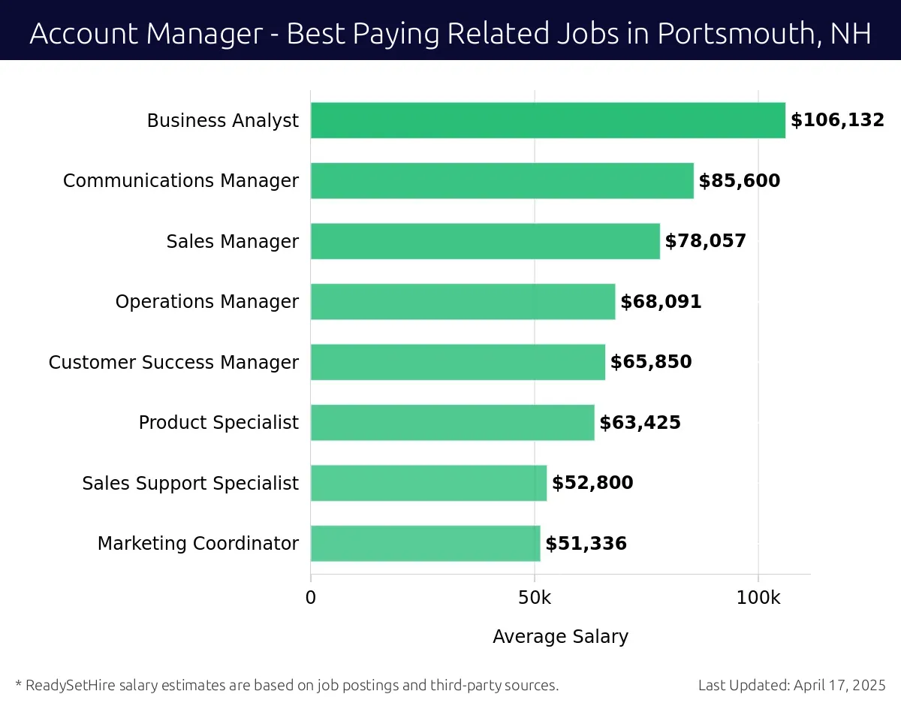The image size is (901, 706).
Task: Click the $106,132 salary value
Action: (x=837, y=120)
